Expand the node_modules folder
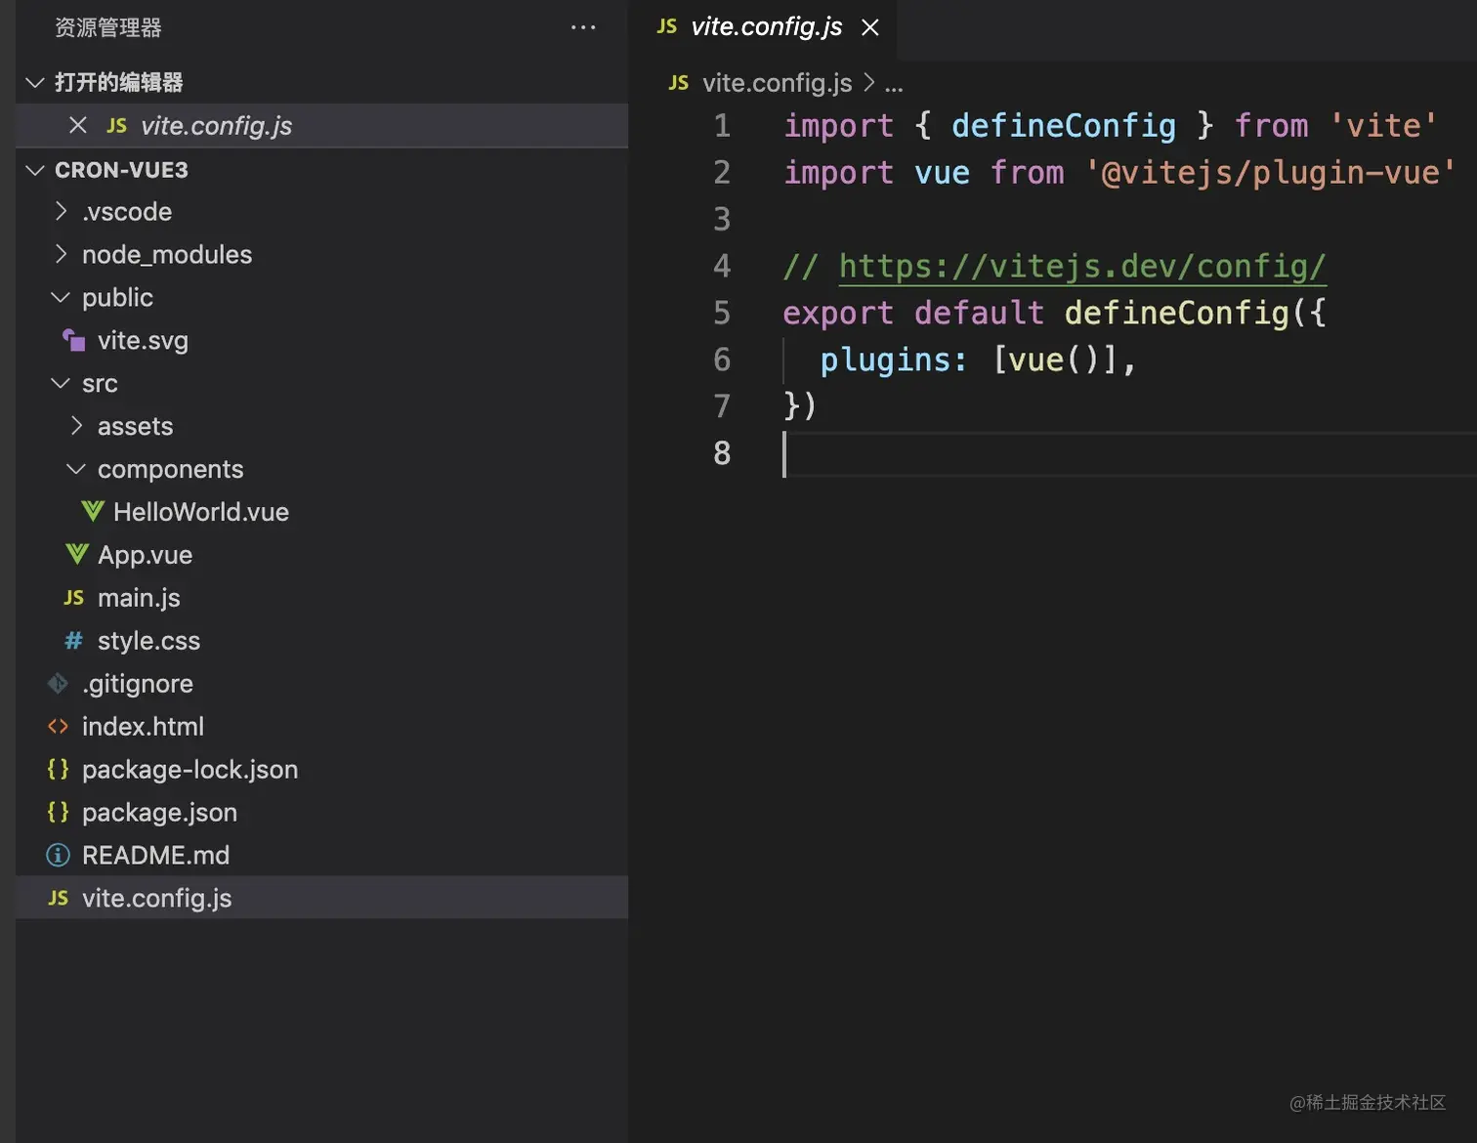 61,254
